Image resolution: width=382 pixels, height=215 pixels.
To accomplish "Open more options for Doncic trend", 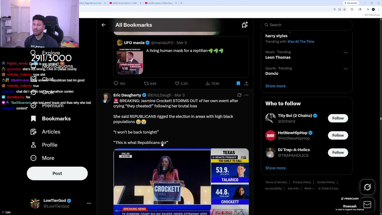I will pyautogui.click(x=346, y=69).
